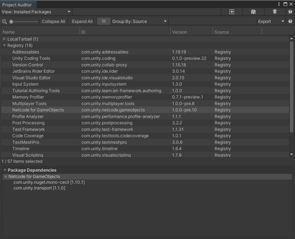
Task: Click version 0.7.1-preview.1 cell
Action: pos(187,97)
